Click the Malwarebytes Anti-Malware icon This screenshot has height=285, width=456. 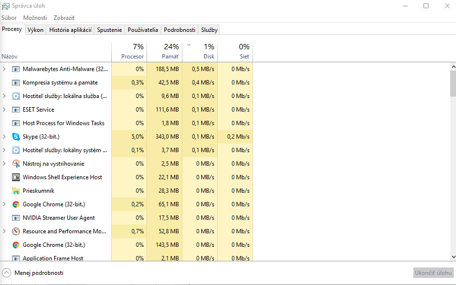(x=16, y=69)
